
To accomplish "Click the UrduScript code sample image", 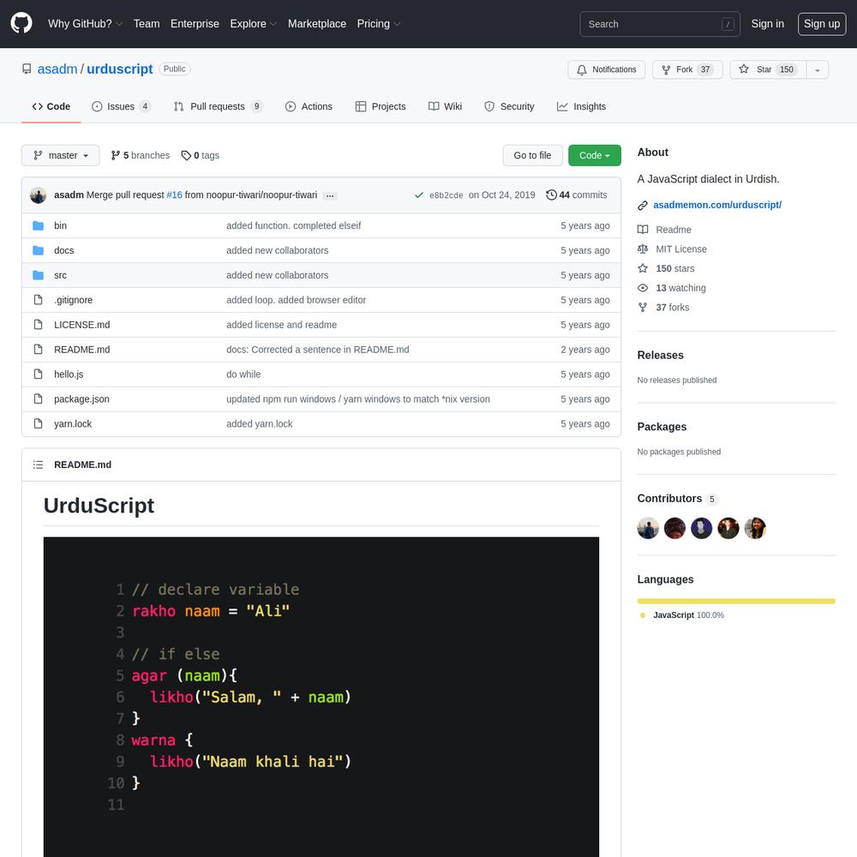I will (321, 697).
